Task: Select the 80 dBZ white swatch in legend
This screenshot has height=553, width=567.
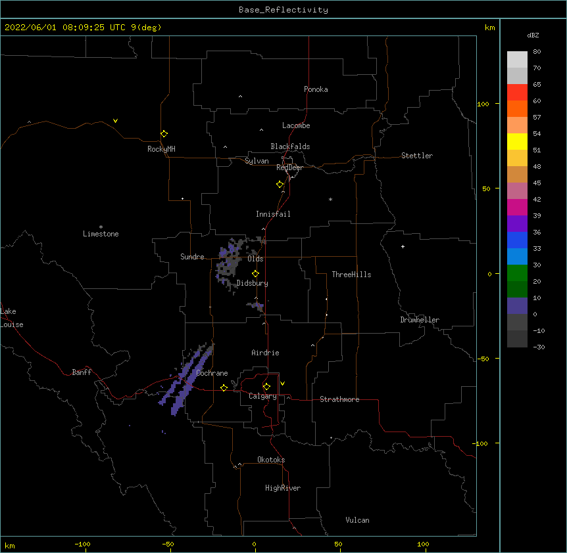Action: pos(517,60)
